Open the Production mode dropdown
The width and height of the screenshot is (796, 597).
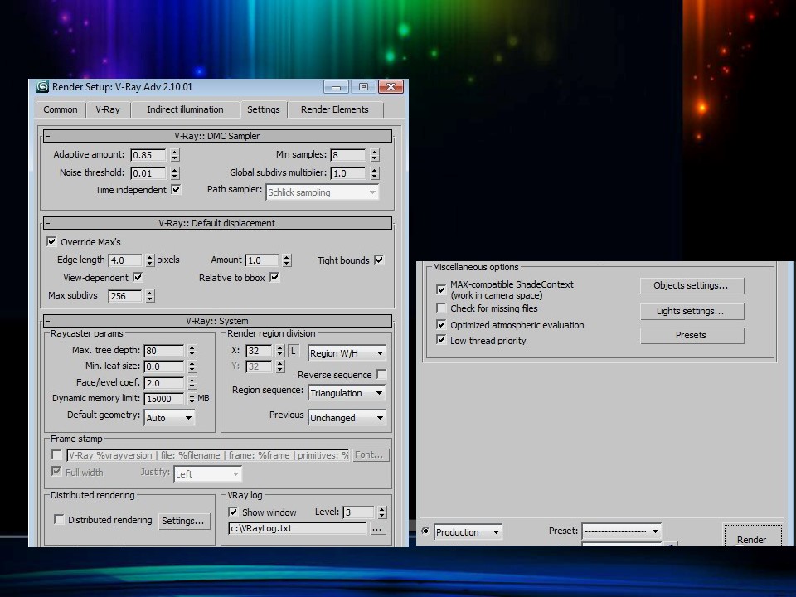pos(468,532)
